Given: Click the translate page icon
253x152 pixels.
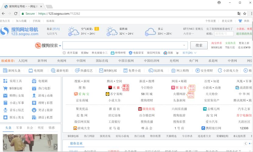Looking at the screenshot, I should point(239,14).
